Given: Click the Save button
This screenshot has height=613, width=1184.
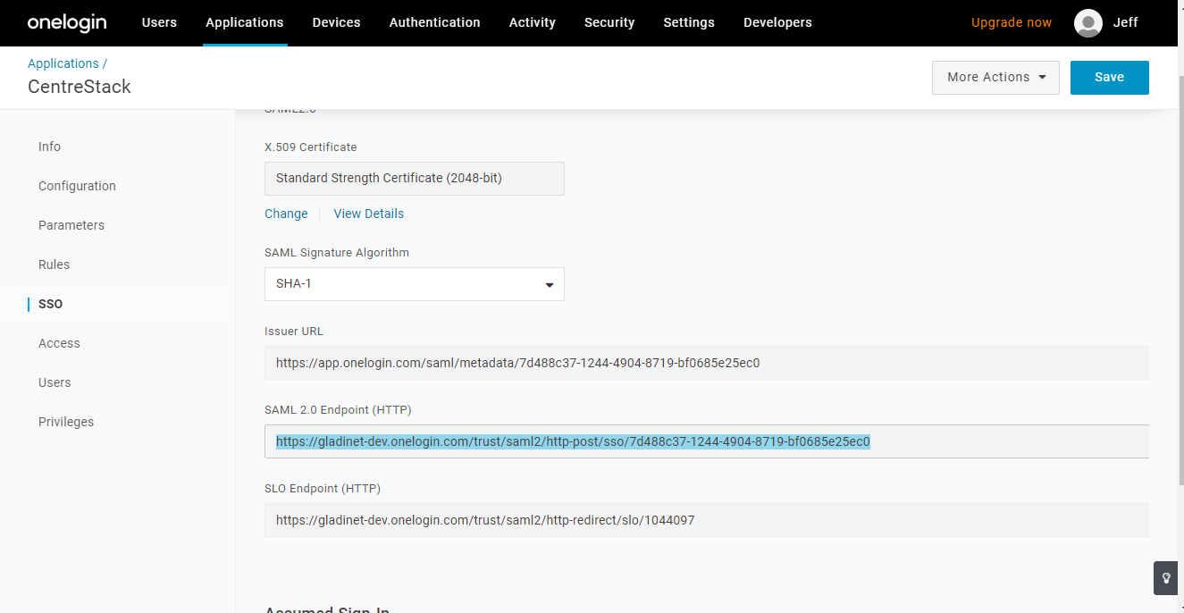Looking at the screenshot, I should click(1109, 78).
